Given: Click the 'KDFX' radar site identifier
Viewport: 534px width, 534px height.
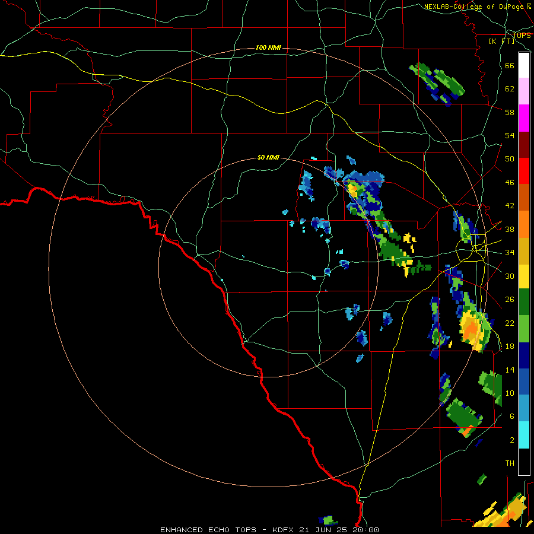Looking at the screenshot, I should tap(284, 530).
